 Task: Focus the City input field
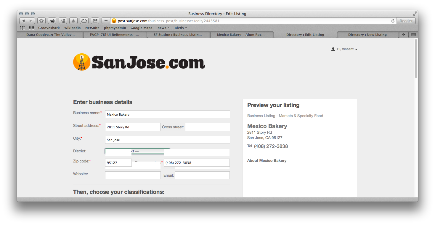[x=167, y=140]
